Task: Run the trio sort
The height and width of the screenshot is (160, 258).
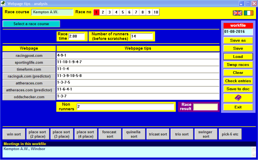Action: 182,134
